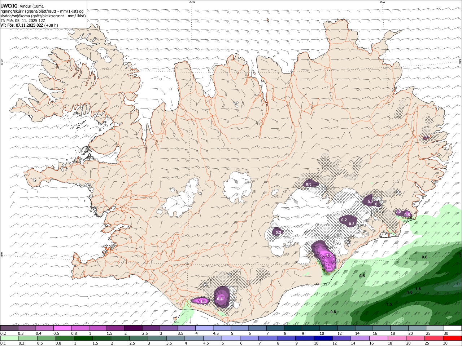Click the 0.2 snow value on the map
Screen dimensions: 462x346
pyautogui.click(x=344, y=220)
